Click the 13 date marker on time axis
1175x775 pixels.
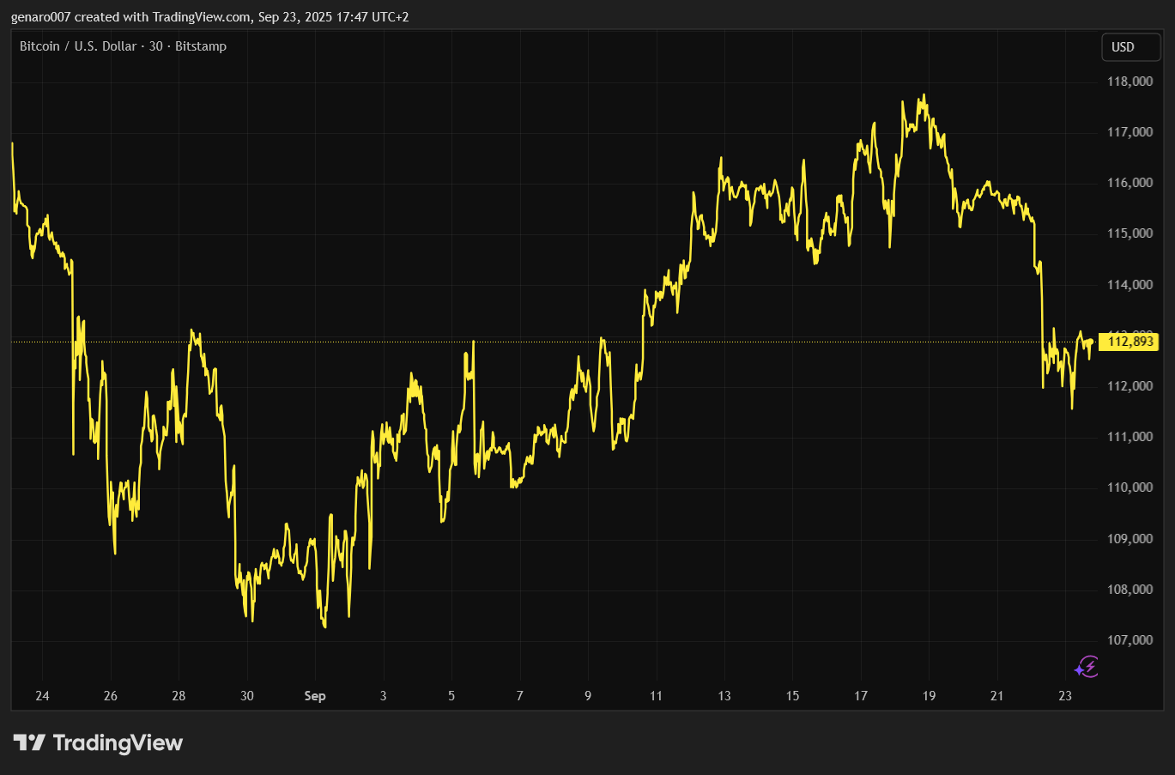pyautogui.click(x=724, y=696)
